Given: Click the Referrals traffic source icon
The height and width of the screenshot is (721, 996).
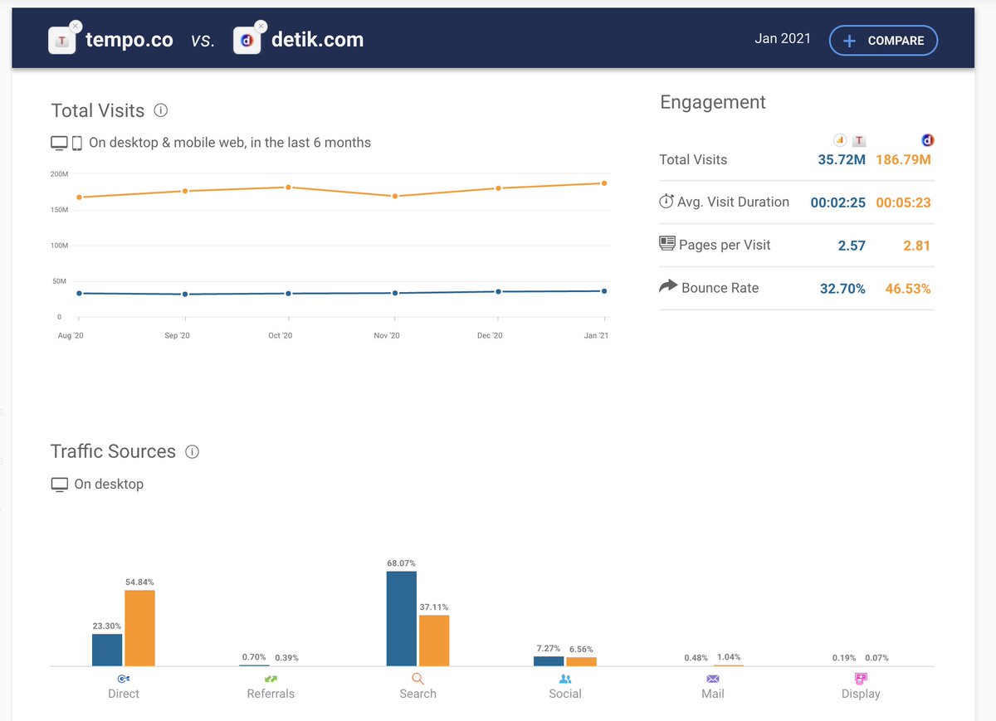Looking at the screenshot, I should point(271,678).
